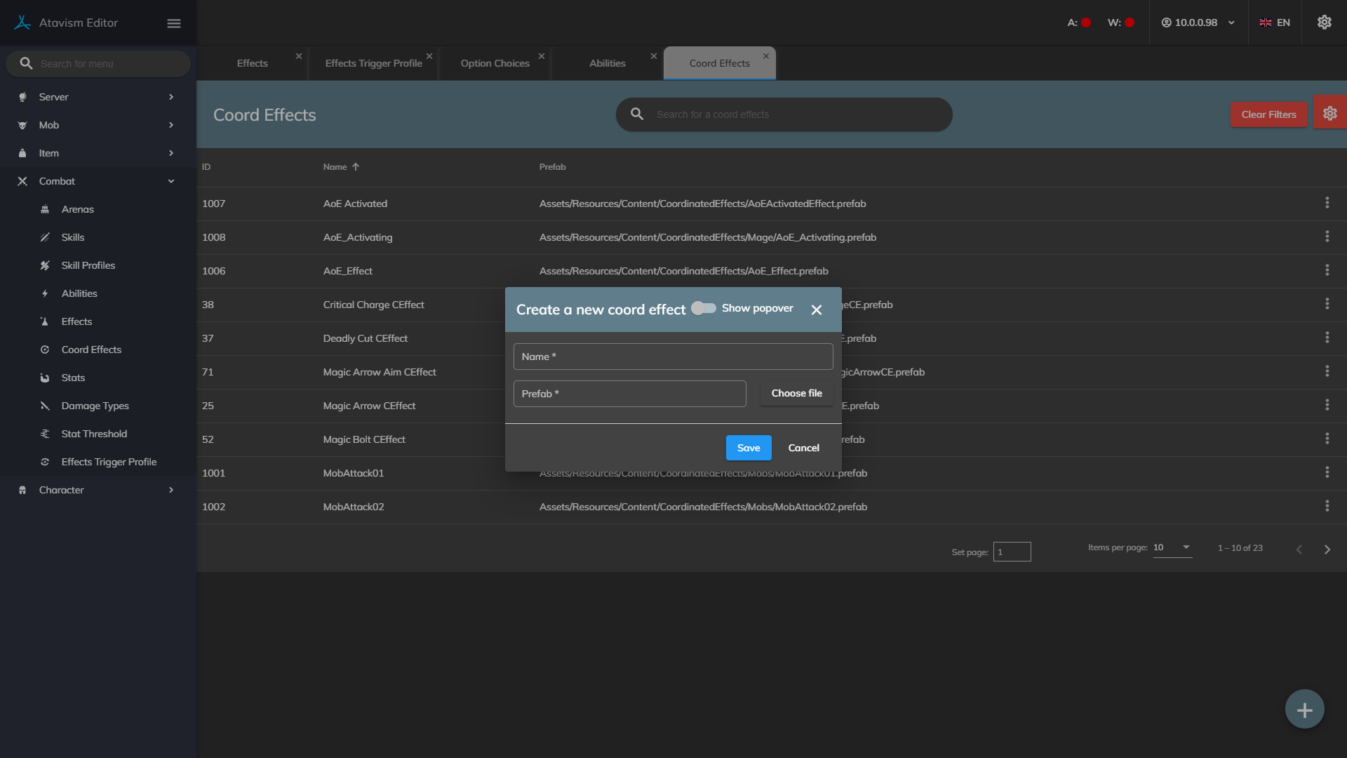Open row options for MobAttack02

click(1327, 506)
